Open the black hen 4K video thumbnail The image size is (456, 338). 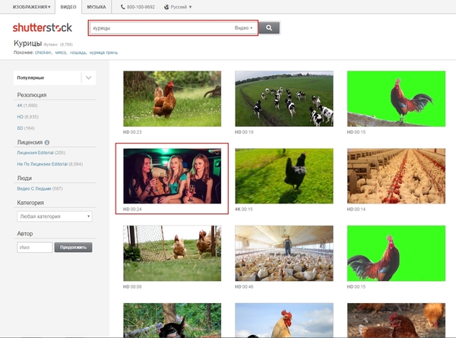coord(284,176)
